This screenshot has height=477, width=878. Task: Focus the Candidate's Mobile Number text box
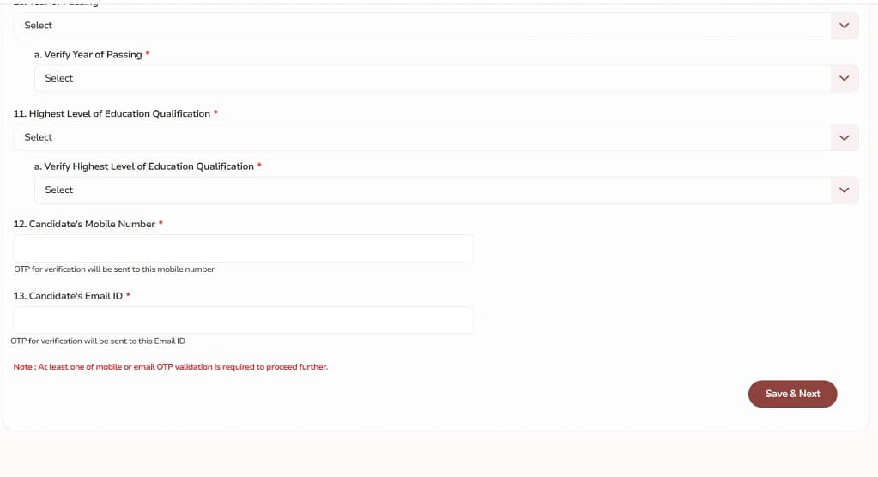point(243,249)
